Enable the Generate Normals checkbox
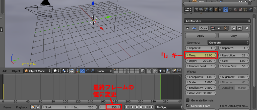This screenshot has width=257, height=110. [188, 100]
